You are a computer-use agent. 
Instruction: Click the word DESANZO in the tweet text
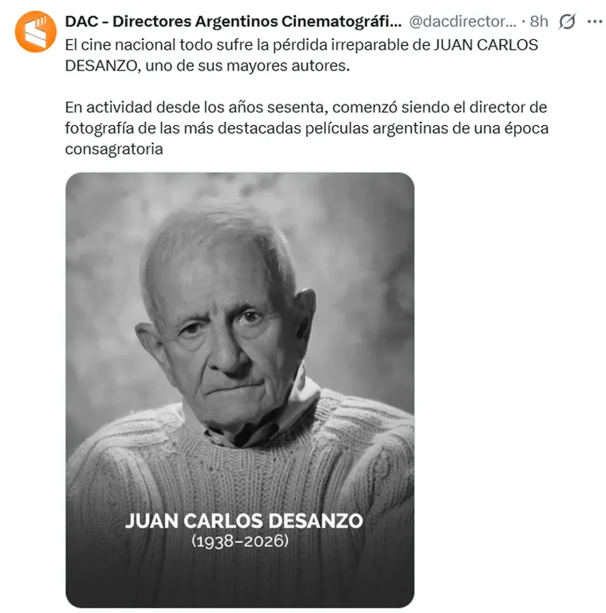point(101,65)
